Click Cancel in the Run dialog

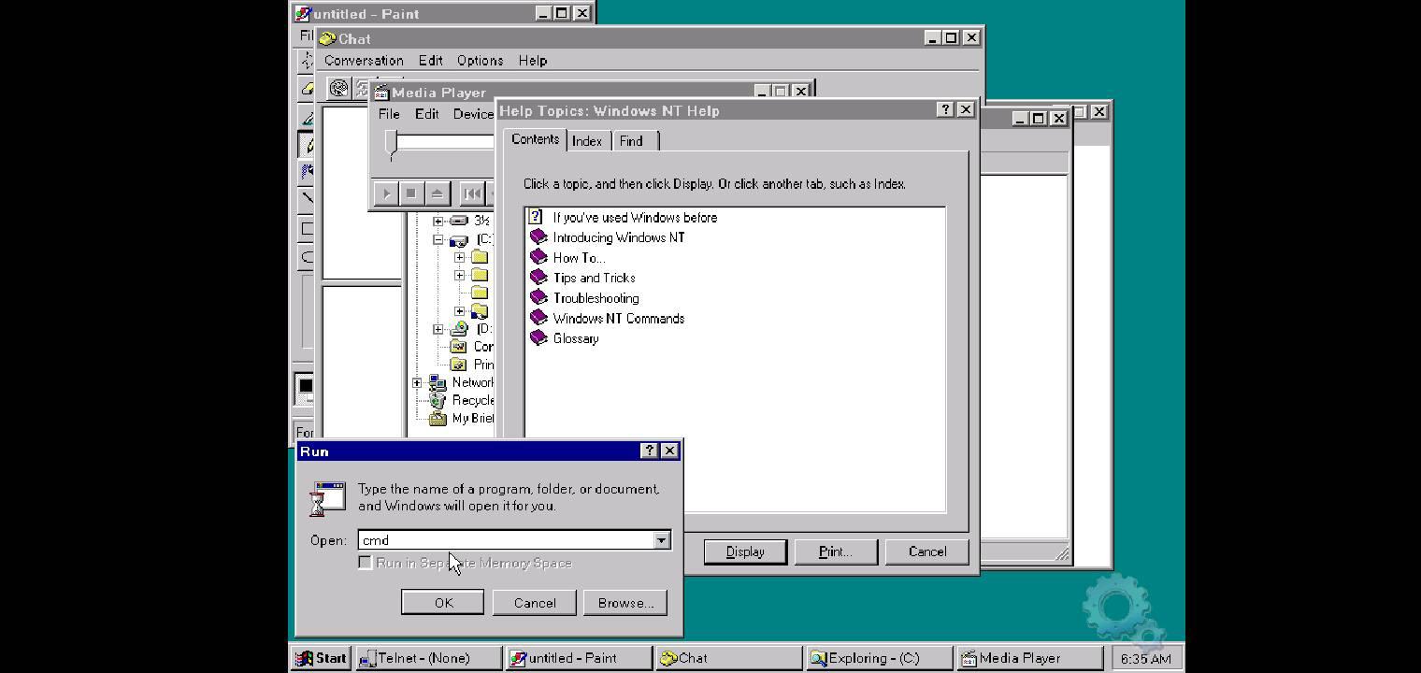[535, 603]
